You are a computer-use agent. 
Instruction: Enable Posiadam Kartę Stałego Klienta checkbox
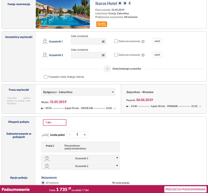46,77
